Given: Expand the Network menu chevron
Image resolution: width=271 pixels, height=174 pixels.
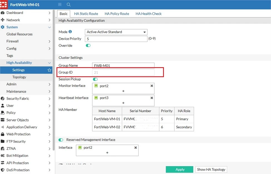Looking at the screenshot, I should tap(50, 20).
